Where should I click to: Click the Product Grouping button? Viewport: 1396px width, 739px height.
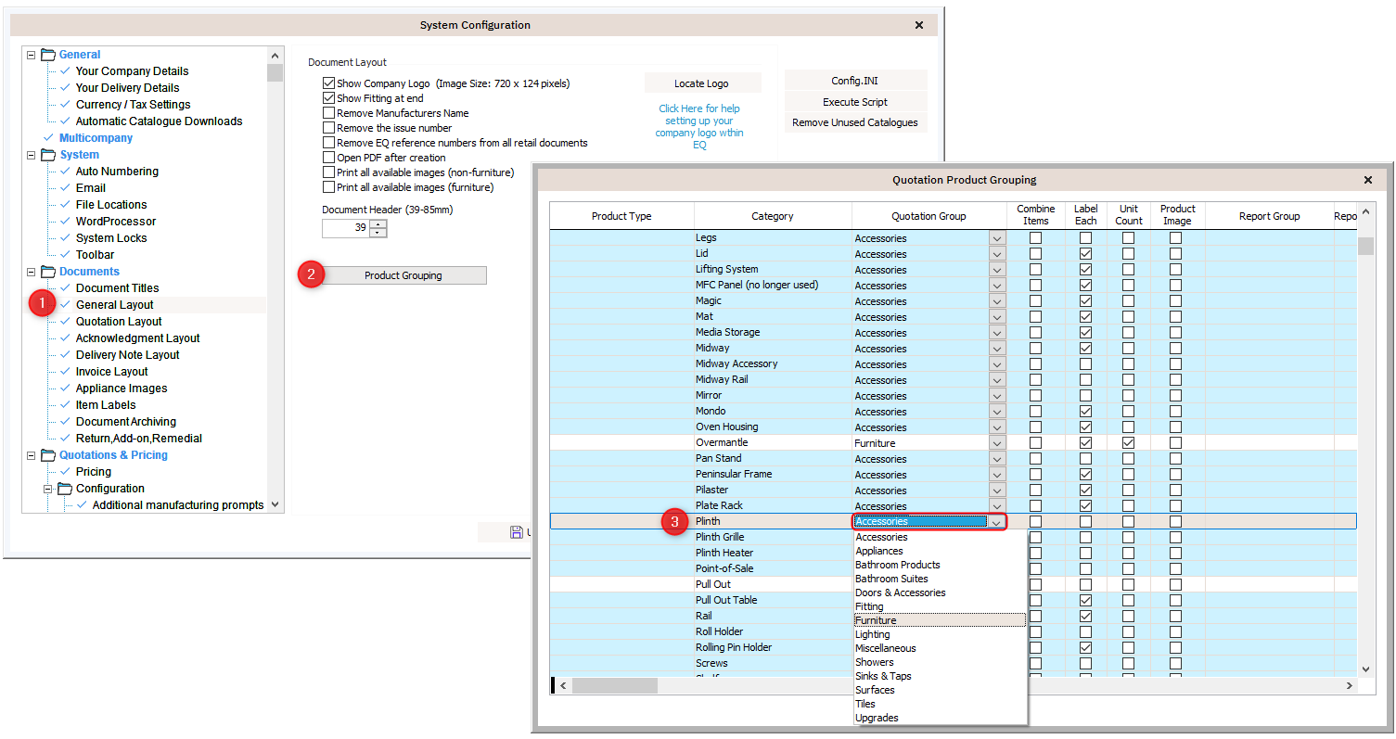point(403,275)
